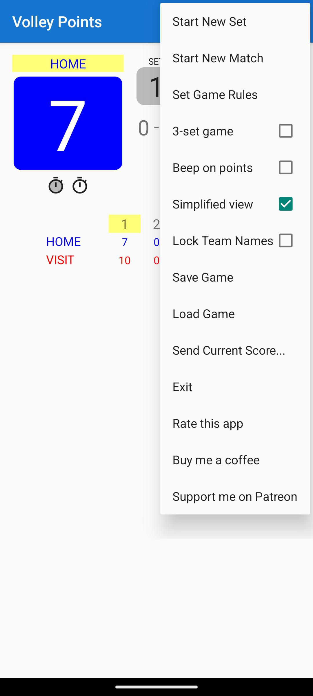Tap the red VISIT team name in table
The image size is (313, 696).
[60, 260]
